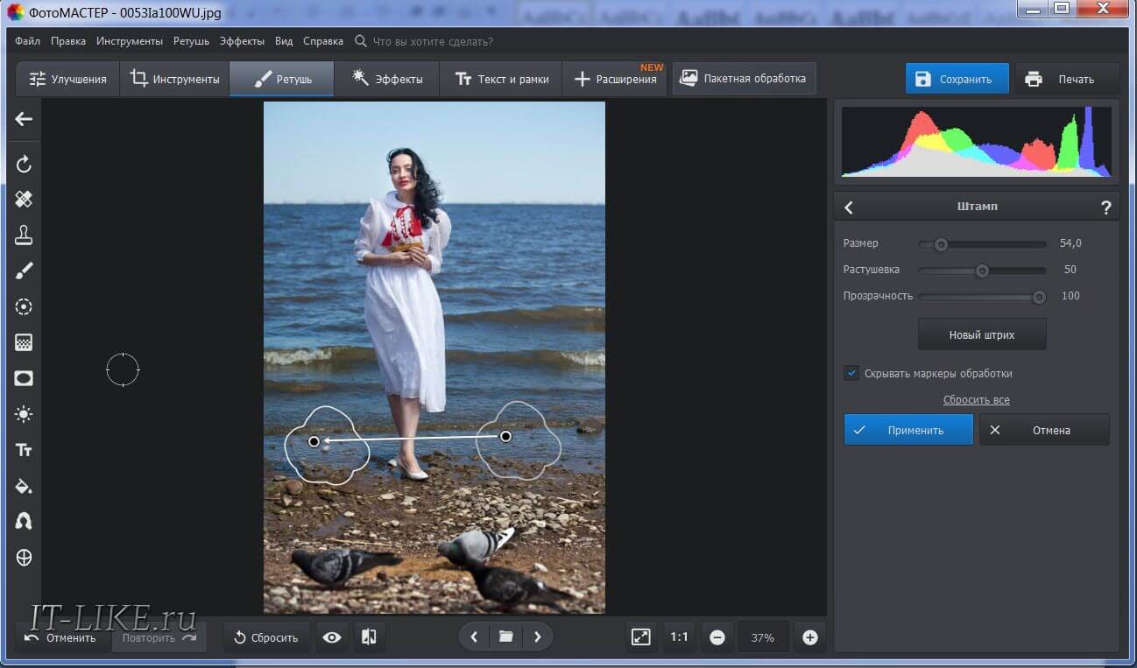The image size is (1137, 668).
Task: Go to previous photo arrow
Action: point(474,637)
